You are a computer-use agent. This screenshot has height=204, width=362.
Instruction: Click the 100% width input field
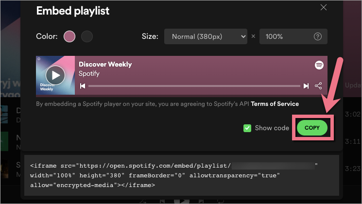click(x=287, y=36)
